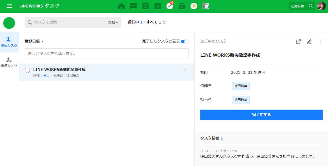Click the 完了にする button
The image size is (328, 166).
tap(261, 115)
